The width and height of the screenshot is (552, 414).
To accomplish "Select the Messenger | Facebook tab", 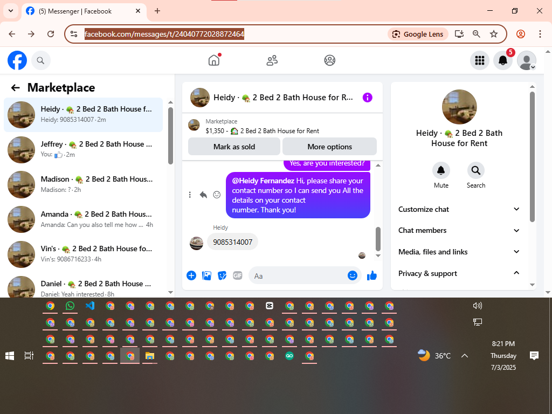I will click(84, 11).
